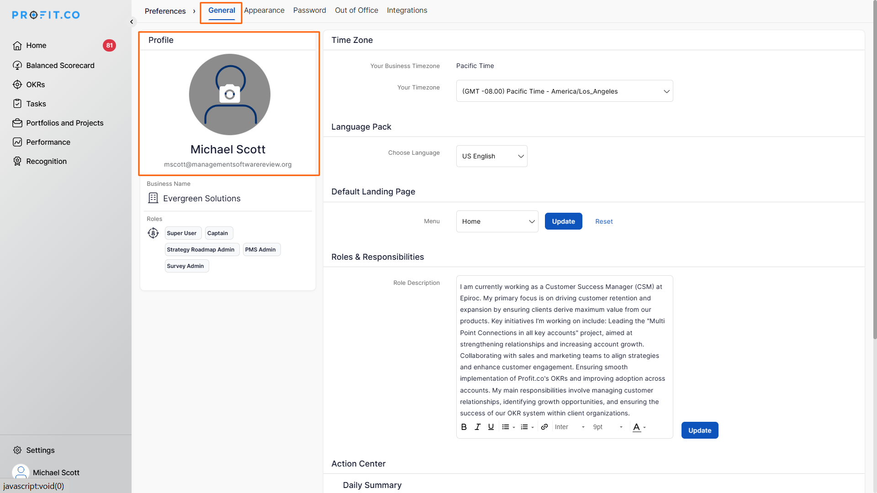Viewport: 877px width, 493px height.
Task: Toggle underline formatting in editor
Action: [491, 427]
